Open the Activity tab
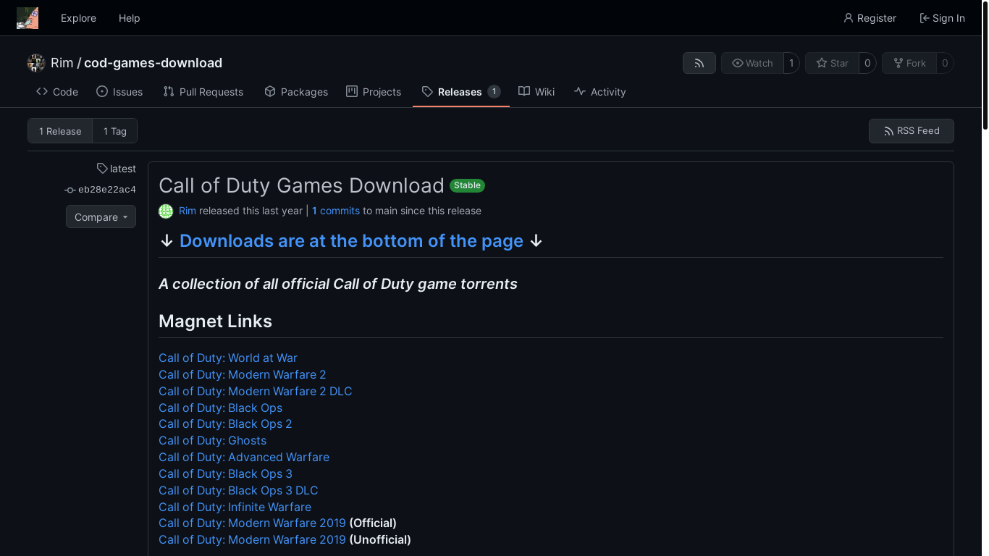Image resolution: width=989 pixels, height=556 pixels. point(600,92)
